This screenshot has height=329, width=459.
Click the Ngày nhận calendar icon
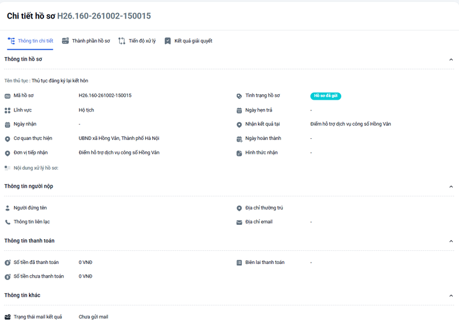[x=7, y=125]
